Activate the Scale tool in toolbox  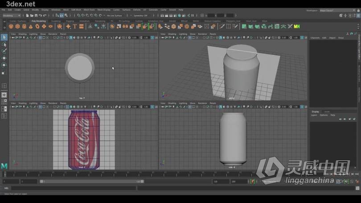tap(4, 72)
